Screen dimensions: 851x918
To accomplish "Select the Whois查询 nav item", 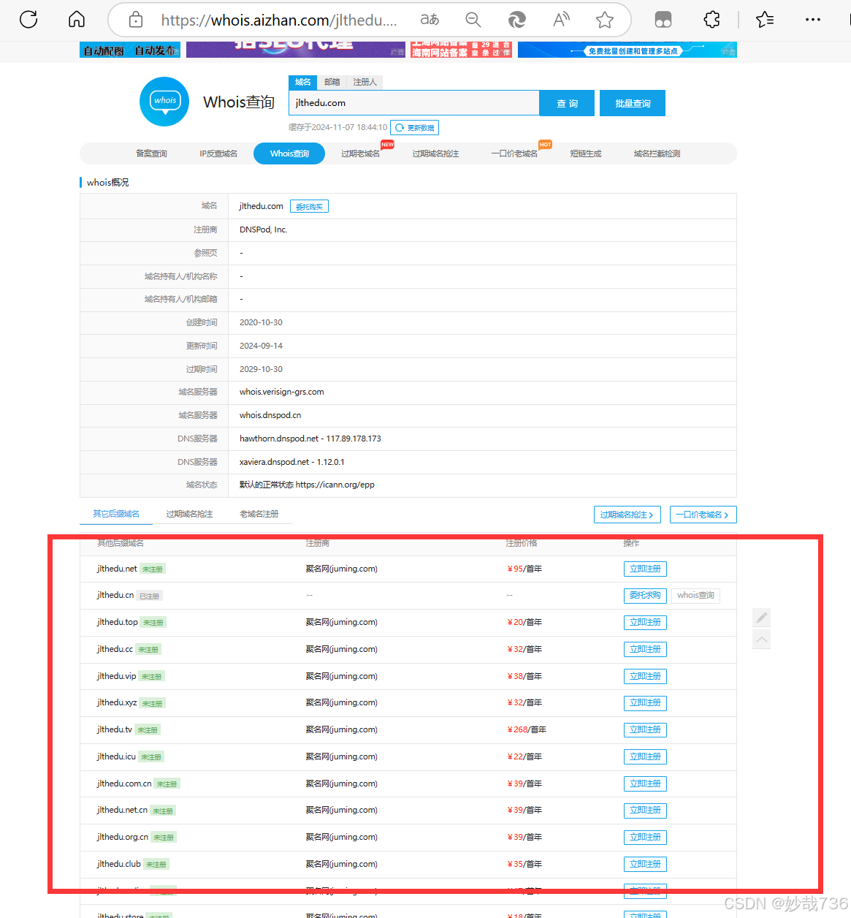I will pyautogui.click(x=289, y=153).
